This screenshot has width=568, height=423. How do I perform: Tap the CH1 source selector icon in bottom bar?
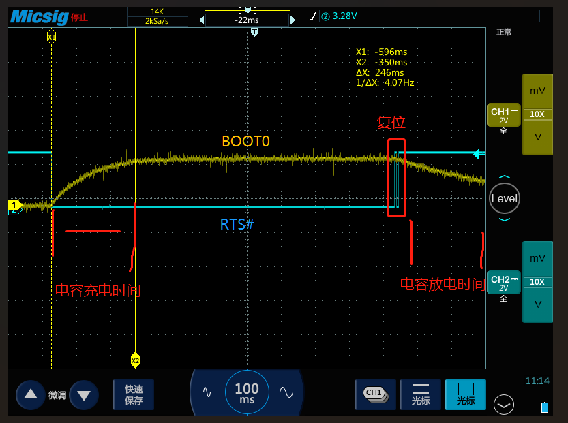(x=376, y=394)
